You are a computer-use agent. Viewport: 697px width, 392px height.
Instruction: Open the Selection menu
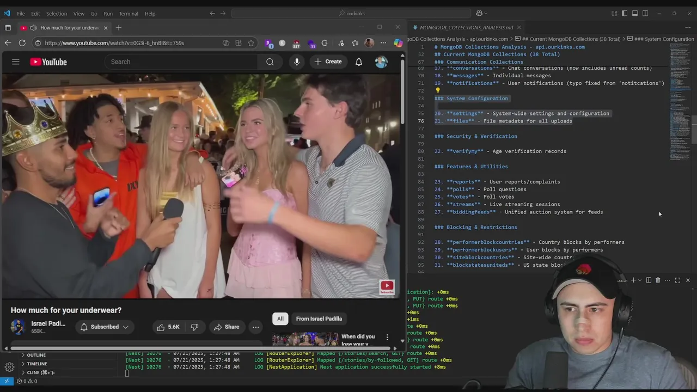click(x=57, y=13)
